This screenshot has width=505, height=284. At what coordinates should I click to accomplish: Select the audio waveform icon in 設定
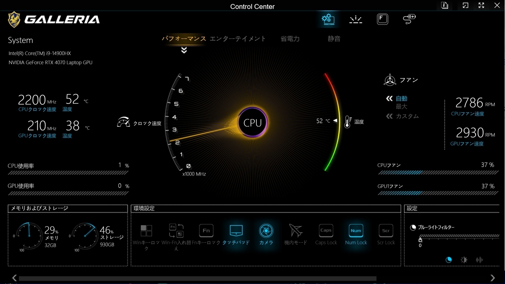479,260
